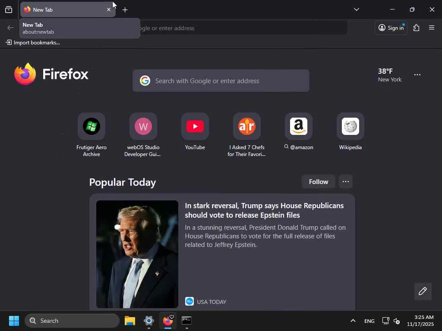
Task: Open the Trump story thumbnail image
Action: 137,254
